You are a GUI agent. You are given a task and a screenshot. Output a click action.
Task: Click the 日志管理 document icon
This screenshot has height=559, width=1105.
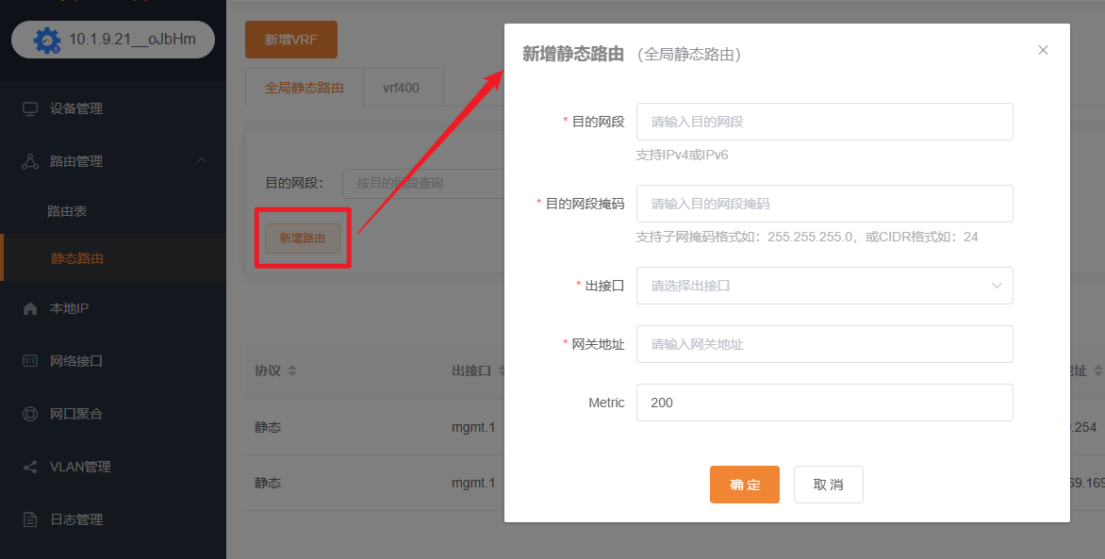[30, 519]
